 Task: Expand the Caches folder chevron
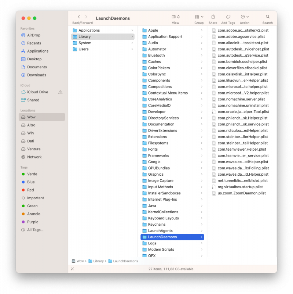(202, 62)
